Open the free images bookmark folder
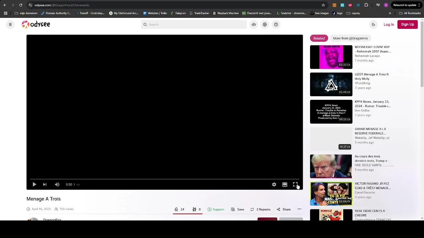The height and width of the screenshot is (238, 424). coord(319,13)
